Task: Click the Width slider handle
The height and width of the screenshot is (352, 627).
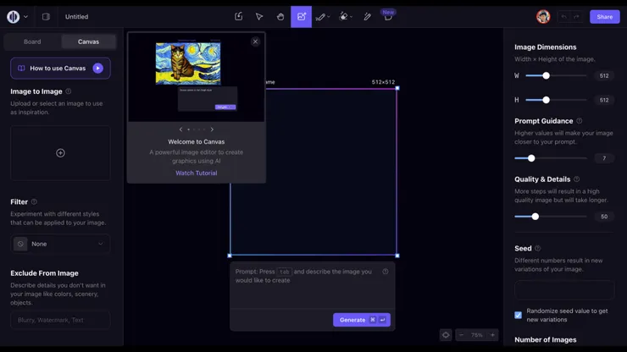Action: tap(546, 75)
